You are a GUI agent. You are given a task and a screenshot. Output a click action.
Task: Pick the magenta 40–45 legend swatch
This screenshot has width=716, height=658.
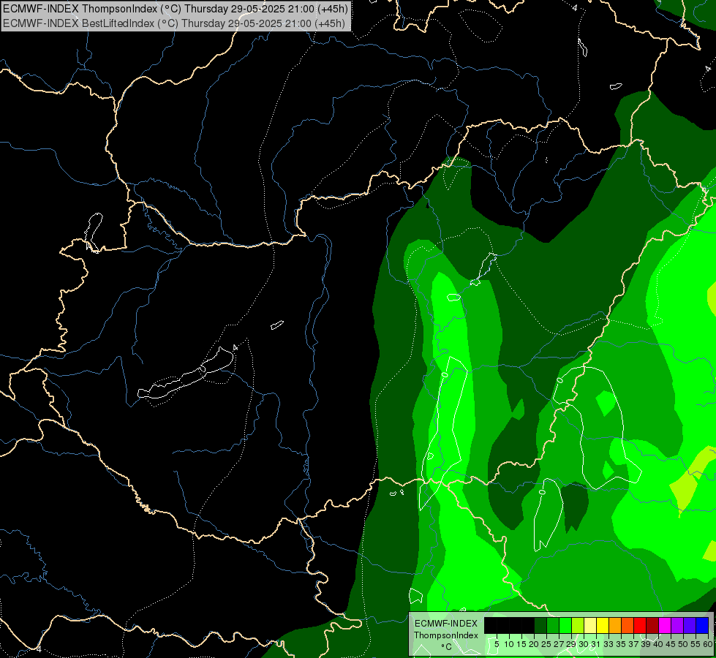click(x=665, y=625)
